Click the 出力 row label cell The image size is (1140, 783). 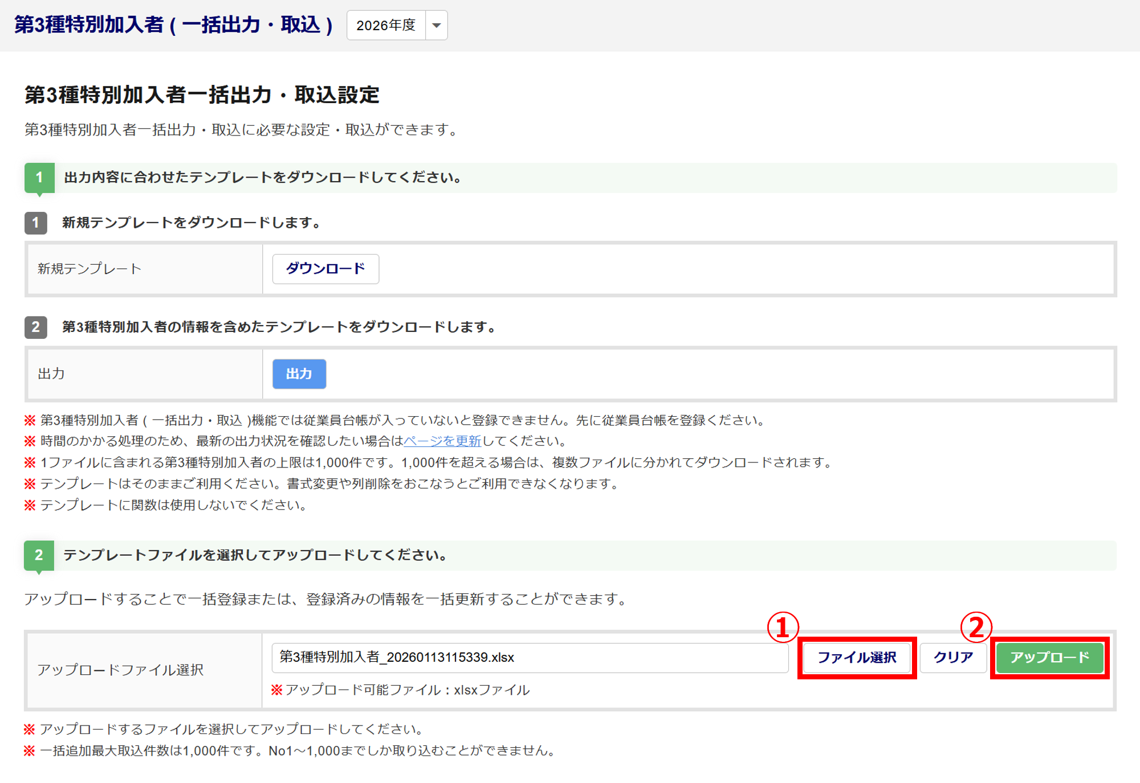tap(51, 374)
